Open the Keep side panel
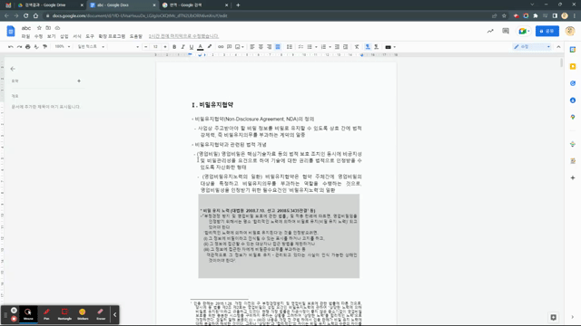Image resolution: width=581 pixels, height=326 pixels. point(573,66)
